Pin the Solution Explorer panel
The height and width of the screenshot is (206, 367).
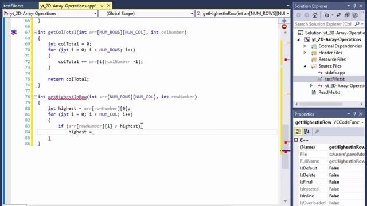tap(354, 6)
